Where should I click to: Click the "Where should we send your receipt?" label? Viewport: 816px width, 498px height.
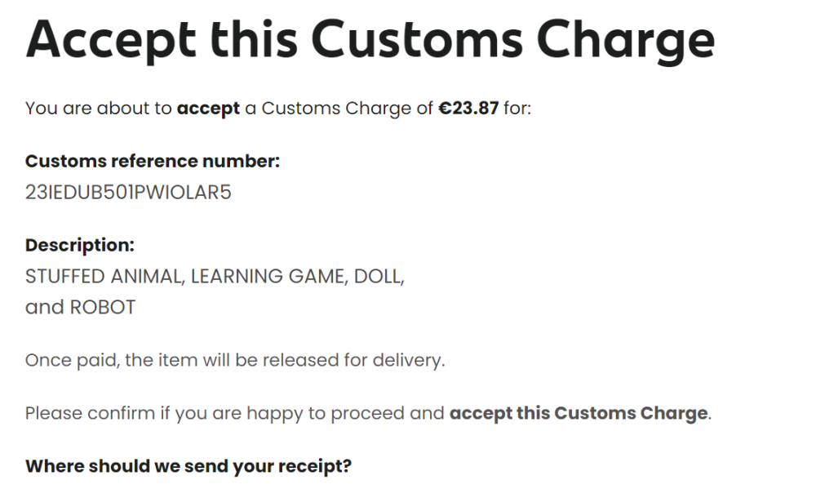[188, 467]
